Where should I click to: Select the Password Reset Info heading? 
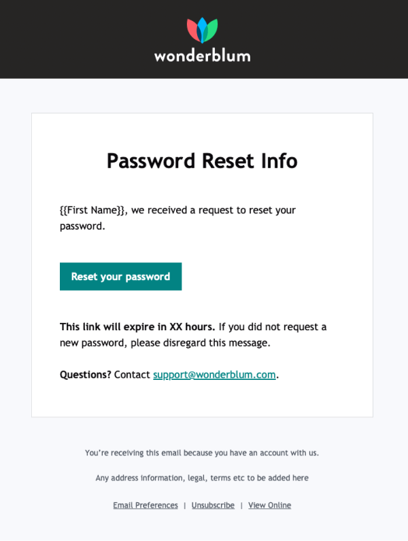click(x=202, y=161)
